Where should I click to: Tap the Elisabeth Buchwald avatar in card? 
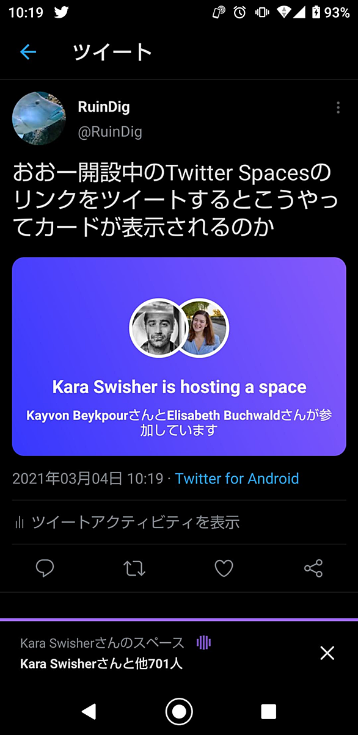pyautogui.click(x=202, y=328)
